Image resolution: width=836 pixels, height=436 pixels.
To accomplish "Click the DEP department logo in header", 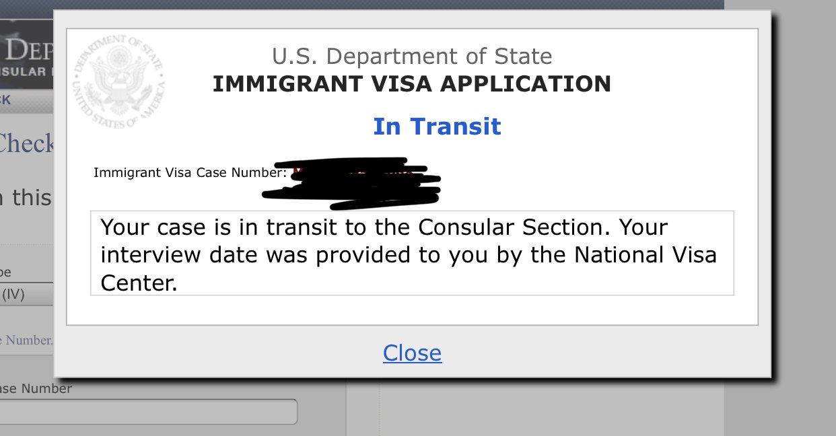I will (x=27, y=47).
